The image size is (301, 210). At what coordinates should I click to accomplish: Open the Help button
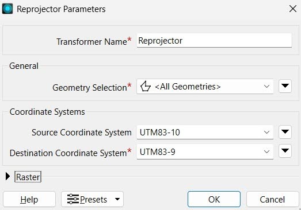[x=29, y=200]
